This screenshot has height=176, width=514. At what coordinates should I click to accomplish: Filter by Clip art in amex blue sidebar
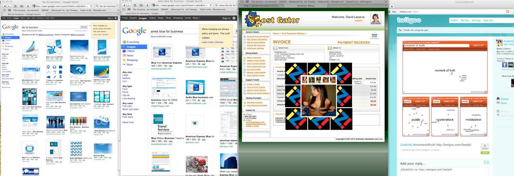click(126, 95)
